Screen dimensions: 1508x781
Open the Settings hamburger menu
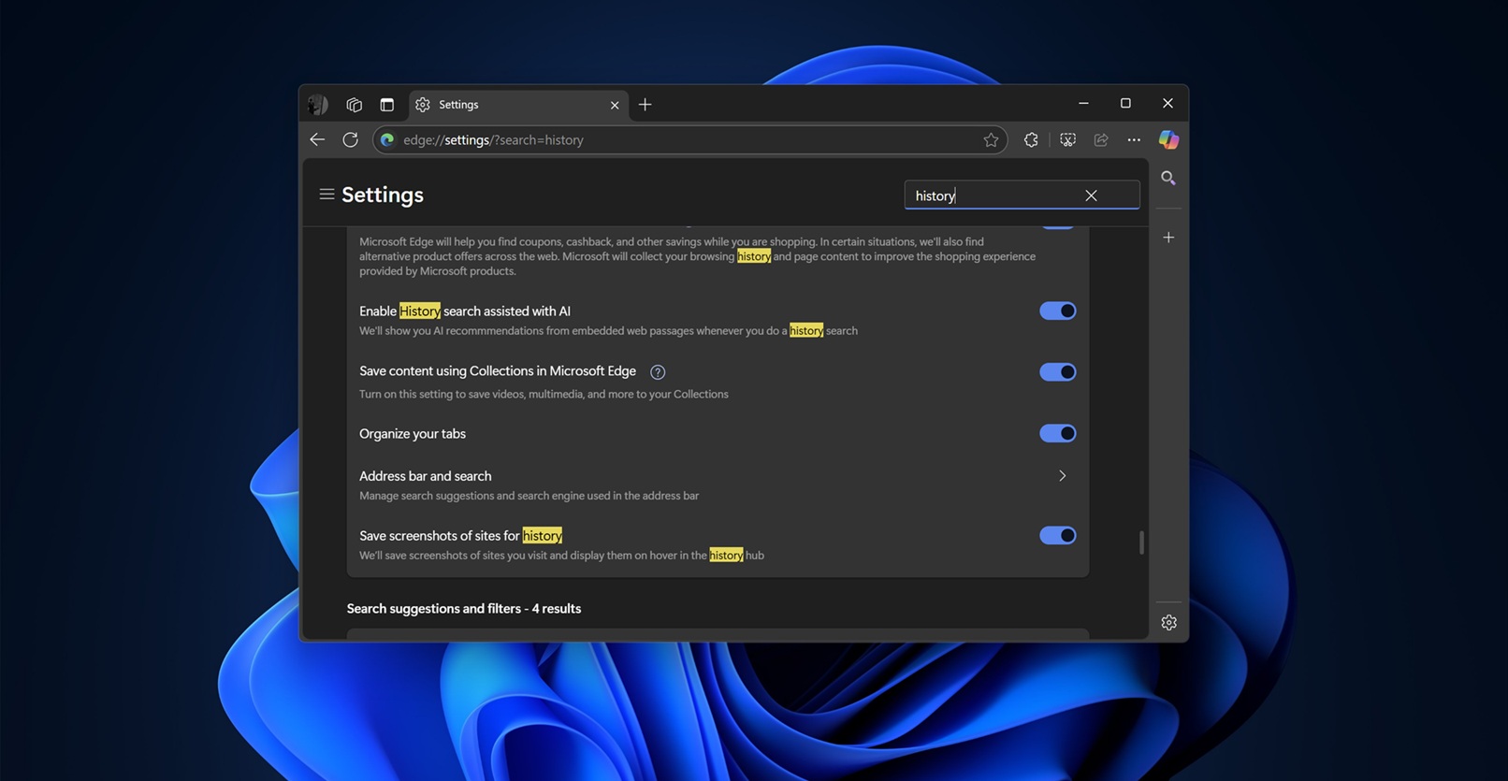[326, 195]
